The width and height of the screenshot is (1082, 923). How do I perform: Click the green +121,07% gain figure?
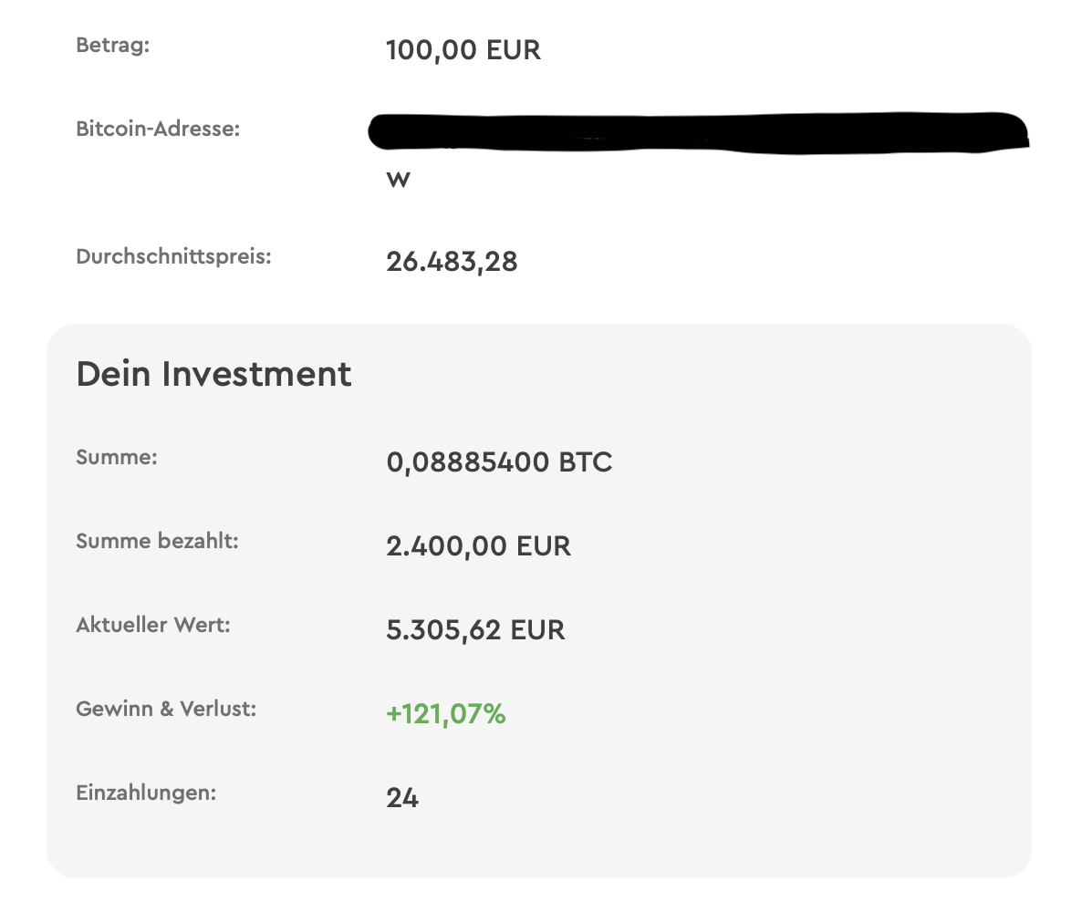pyautogui.click(x=445, y=714)
